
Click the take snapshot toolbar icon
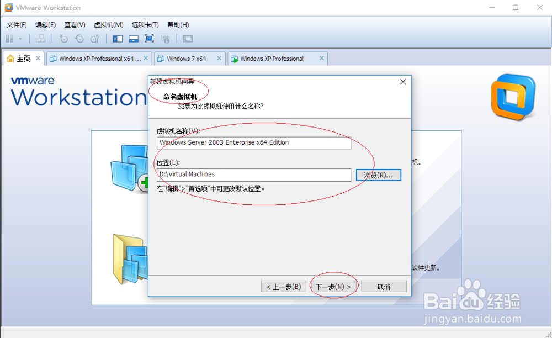point(63,39)
